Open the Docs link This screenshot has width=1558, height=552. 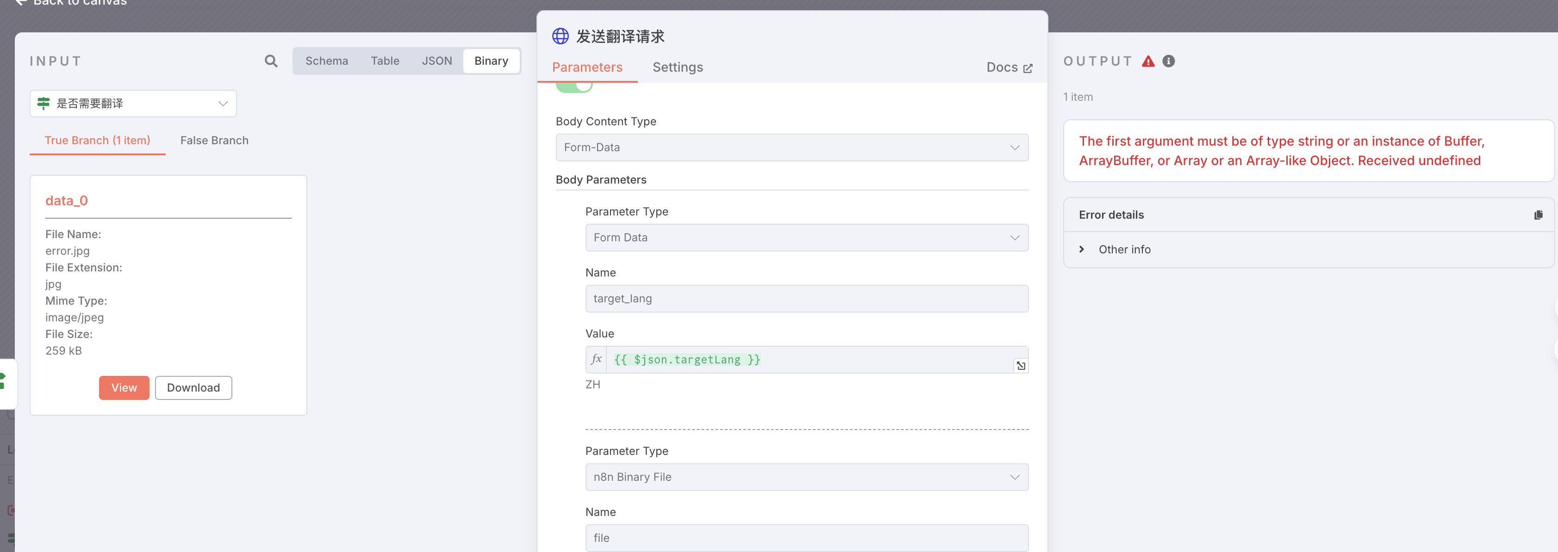(x=1009, y=67)
